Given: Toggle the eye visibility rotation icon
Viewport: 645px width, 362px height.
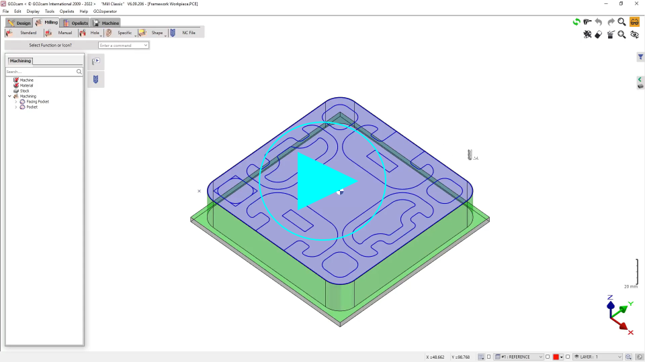Looking at the screenshot, I should pyautogui.click(x=634, y=34).
